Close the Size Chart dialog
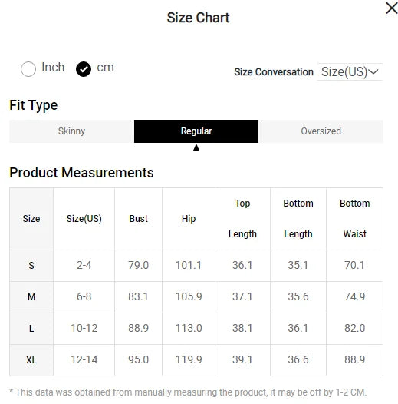This screenshot has height=404, width=398. coord(392,8)
